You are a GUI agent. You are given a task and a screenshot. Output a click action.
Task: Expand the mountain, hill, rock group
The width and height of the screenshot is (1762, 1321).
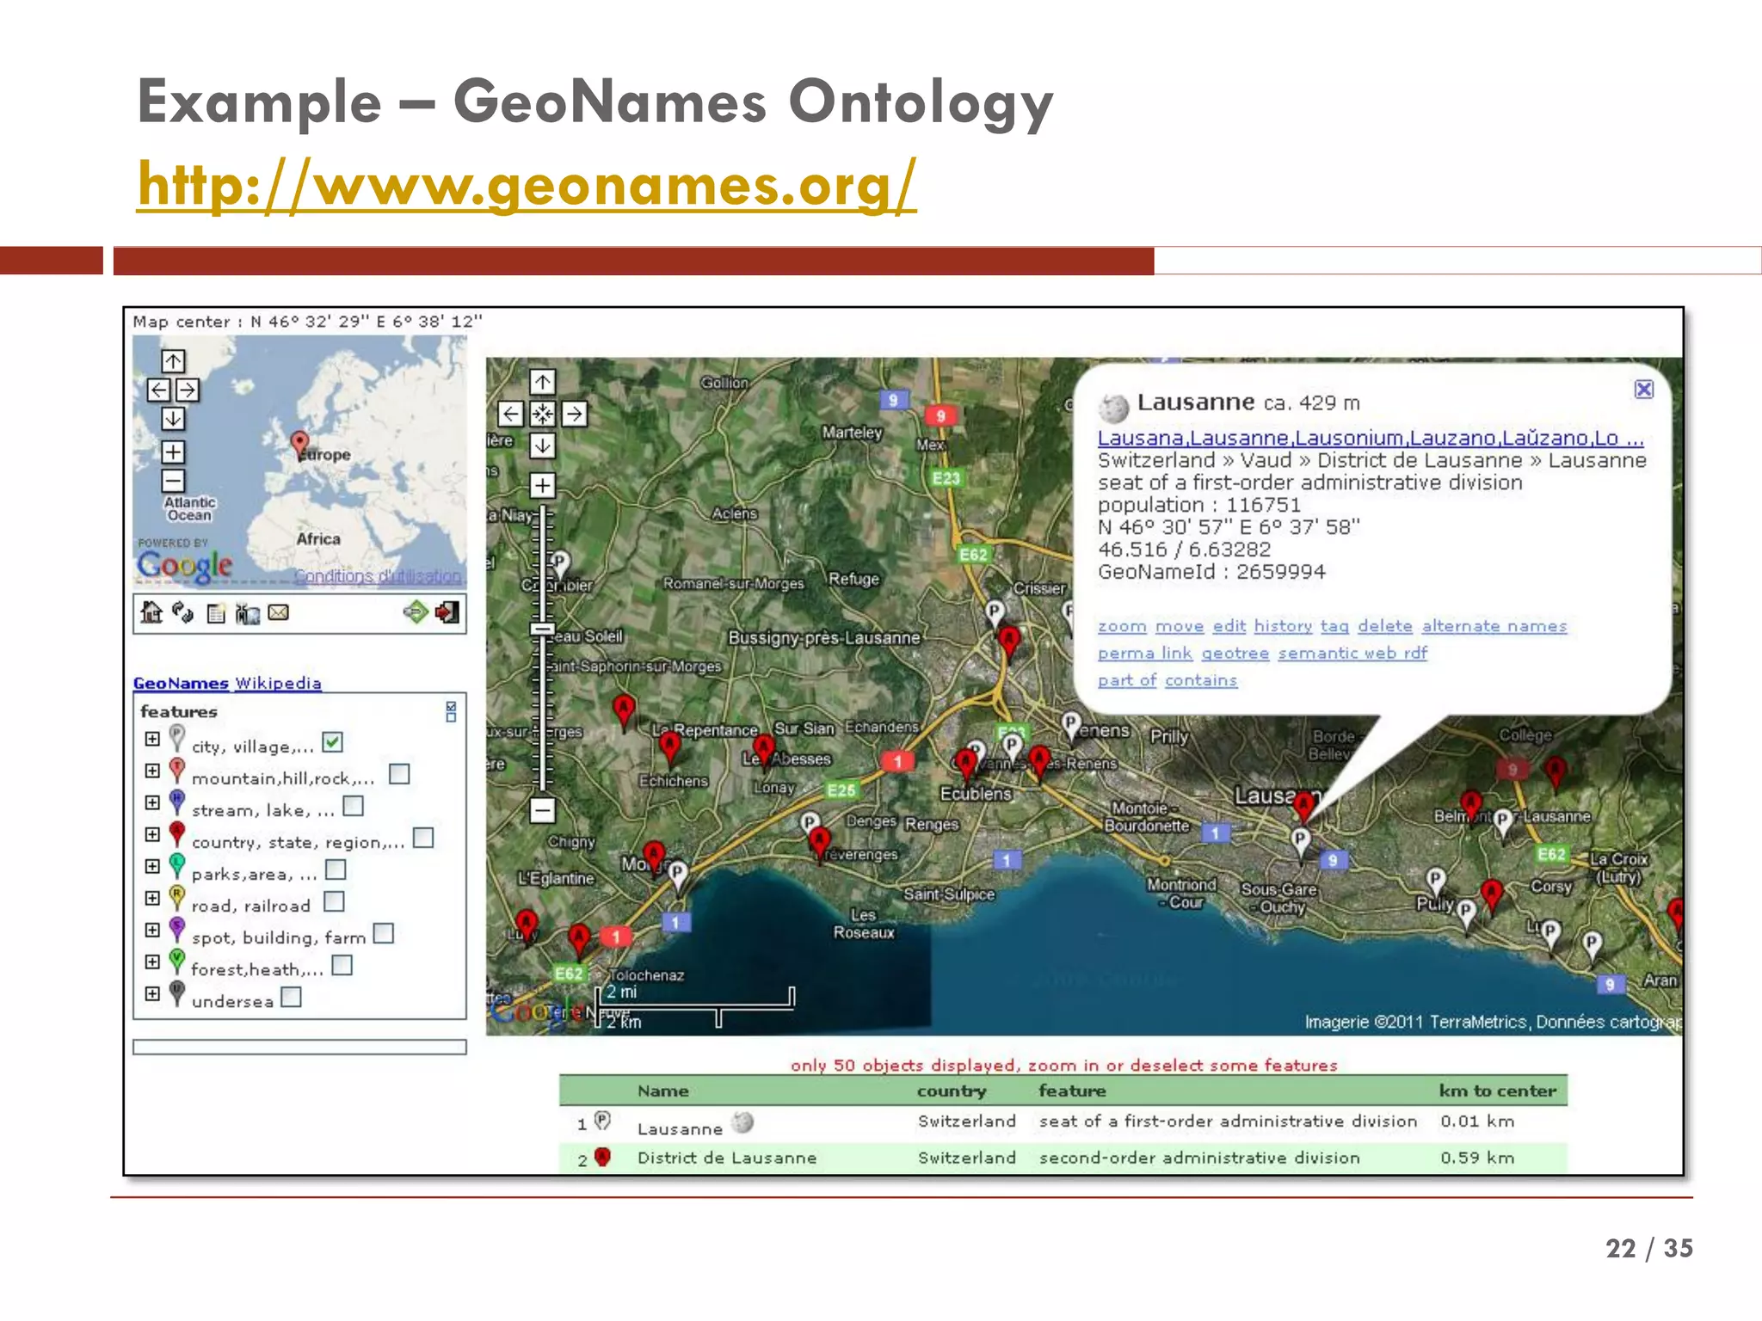tap(152, 771)
